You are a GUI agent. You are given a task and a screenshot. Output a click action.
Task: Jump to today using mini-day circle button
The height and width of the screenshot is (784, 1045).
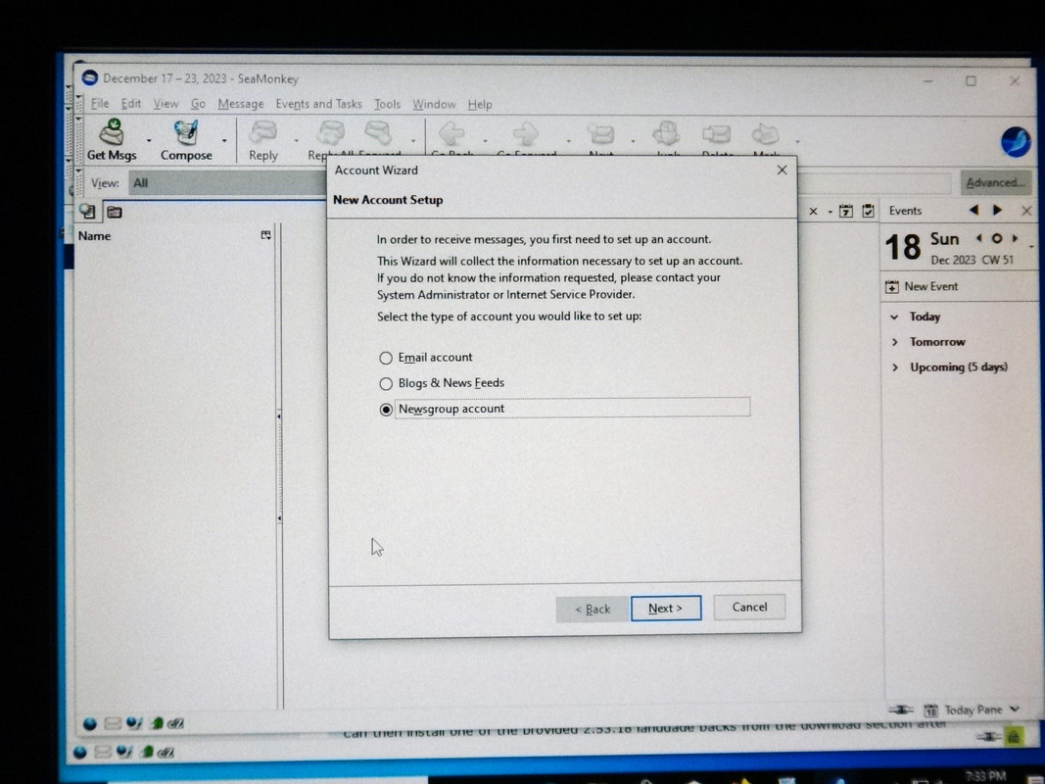click(x=996, y=238)
